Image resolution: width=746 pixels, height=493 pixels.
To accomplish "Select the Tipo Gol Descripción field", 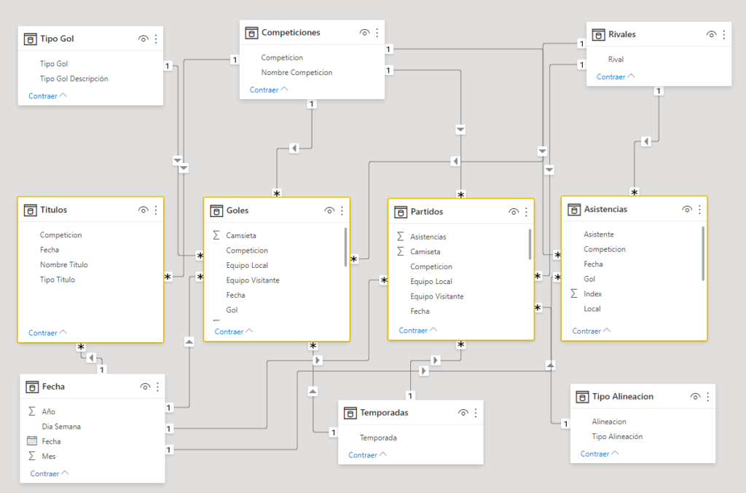I will coord(74,79).
